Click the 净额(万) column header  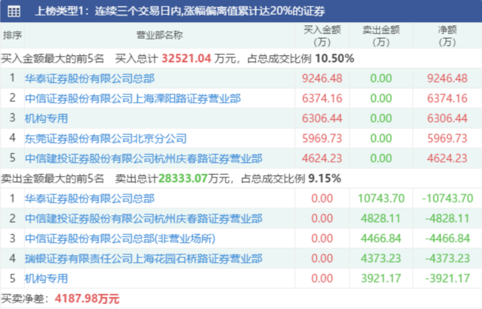447,36
